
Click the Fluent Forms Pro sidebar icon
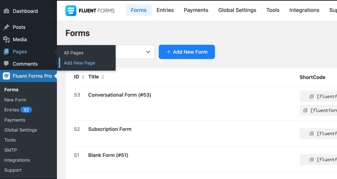(x=7, y=76)
